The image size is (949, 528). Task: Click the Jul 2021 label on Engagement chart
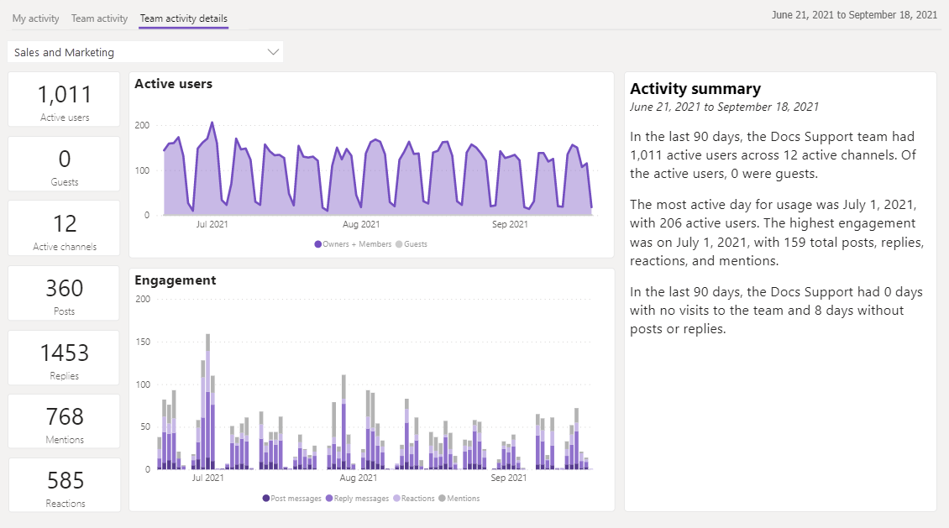coord(207,478)
